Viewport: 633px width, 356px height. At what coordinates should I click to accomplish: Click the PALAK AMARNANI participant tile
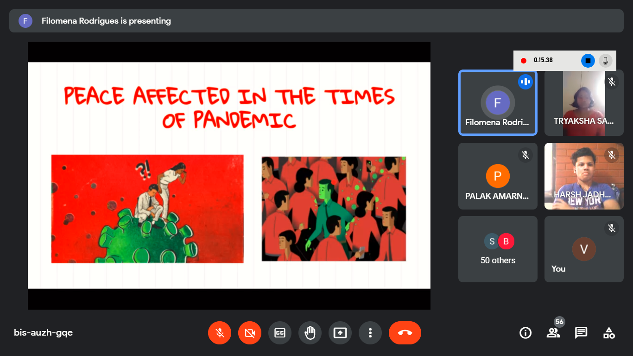pos(498,176)
